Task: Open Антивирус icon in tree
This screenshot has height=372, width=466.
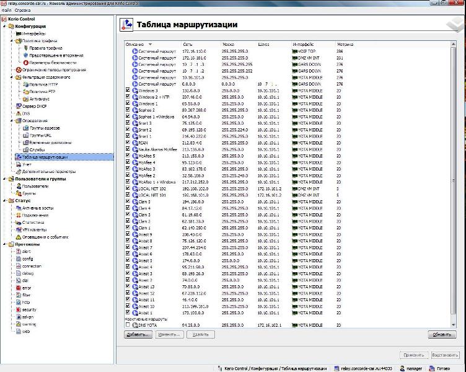Action: point(26,99)
